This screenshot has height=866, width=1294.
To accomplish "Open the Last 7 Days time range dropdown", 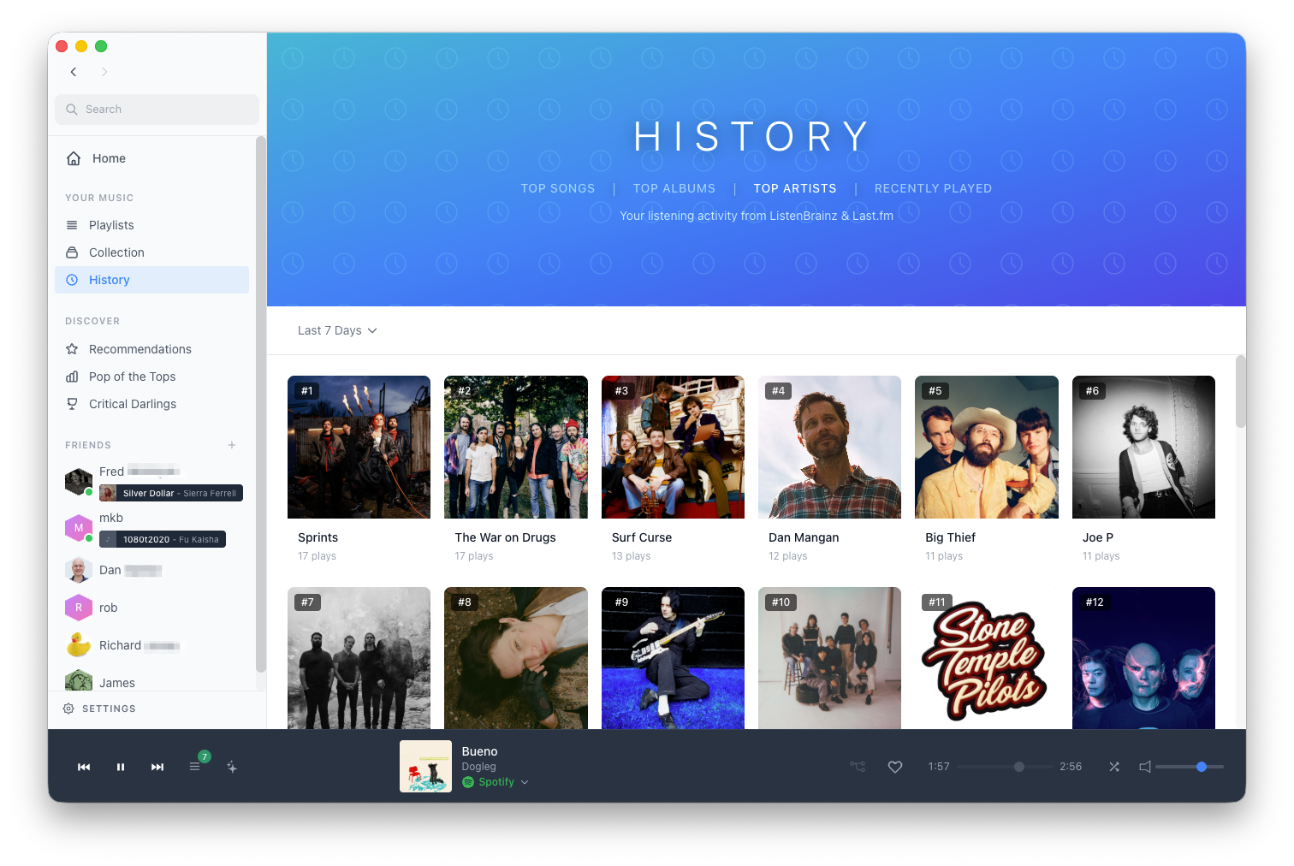I will tap(336, 330).
